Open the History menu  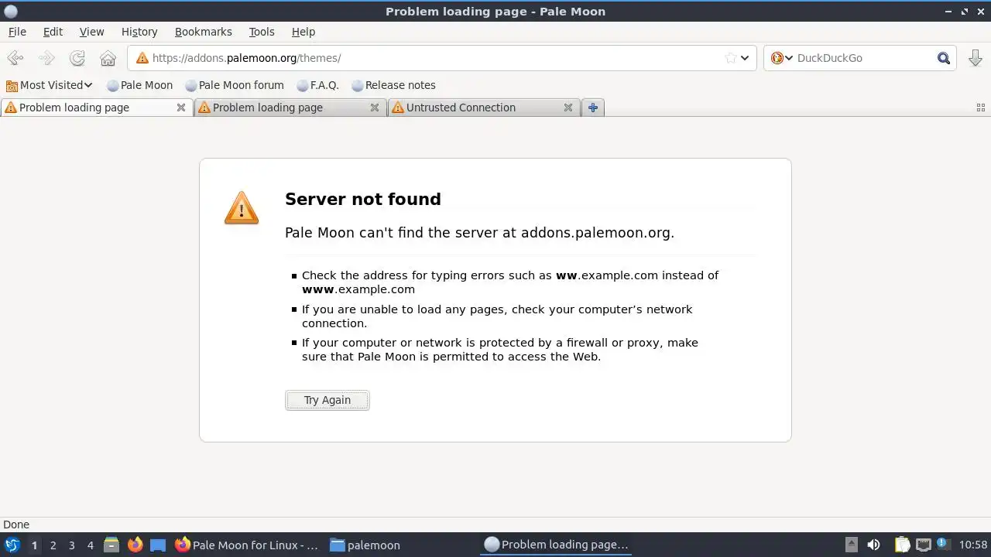[x=139, y=32]
